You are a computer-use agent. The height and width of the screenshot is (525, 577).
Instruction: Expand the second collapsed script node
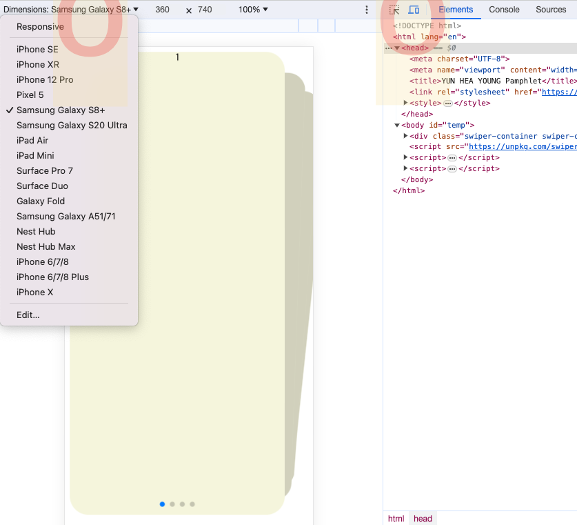pos(405,168)
